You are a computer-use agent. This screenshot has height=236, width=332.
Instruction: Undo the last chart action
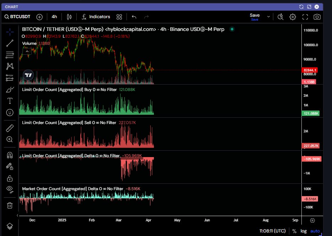[134, 17]
